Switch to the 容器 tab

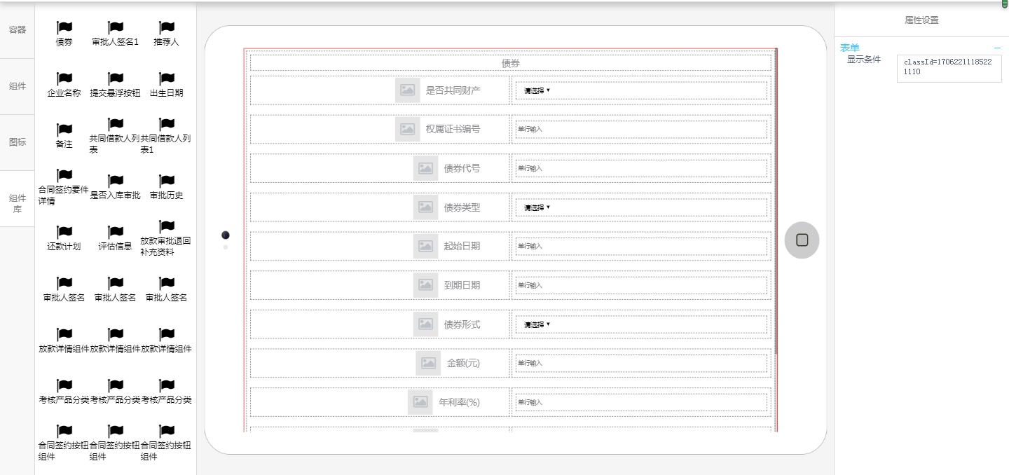[18, 30]
